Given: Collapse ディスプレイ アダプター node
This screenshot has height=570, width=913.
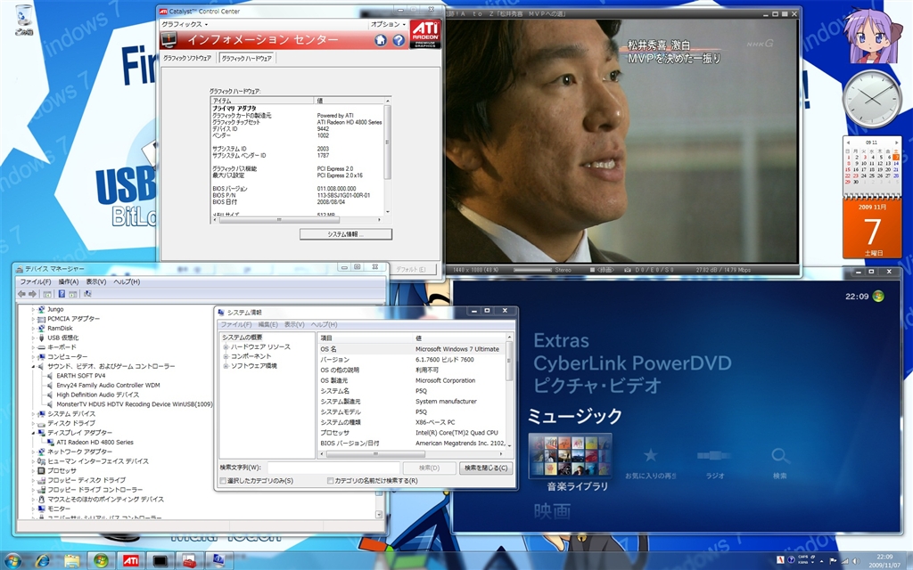Looking at the screenshot, I should (x=33, y=433).
